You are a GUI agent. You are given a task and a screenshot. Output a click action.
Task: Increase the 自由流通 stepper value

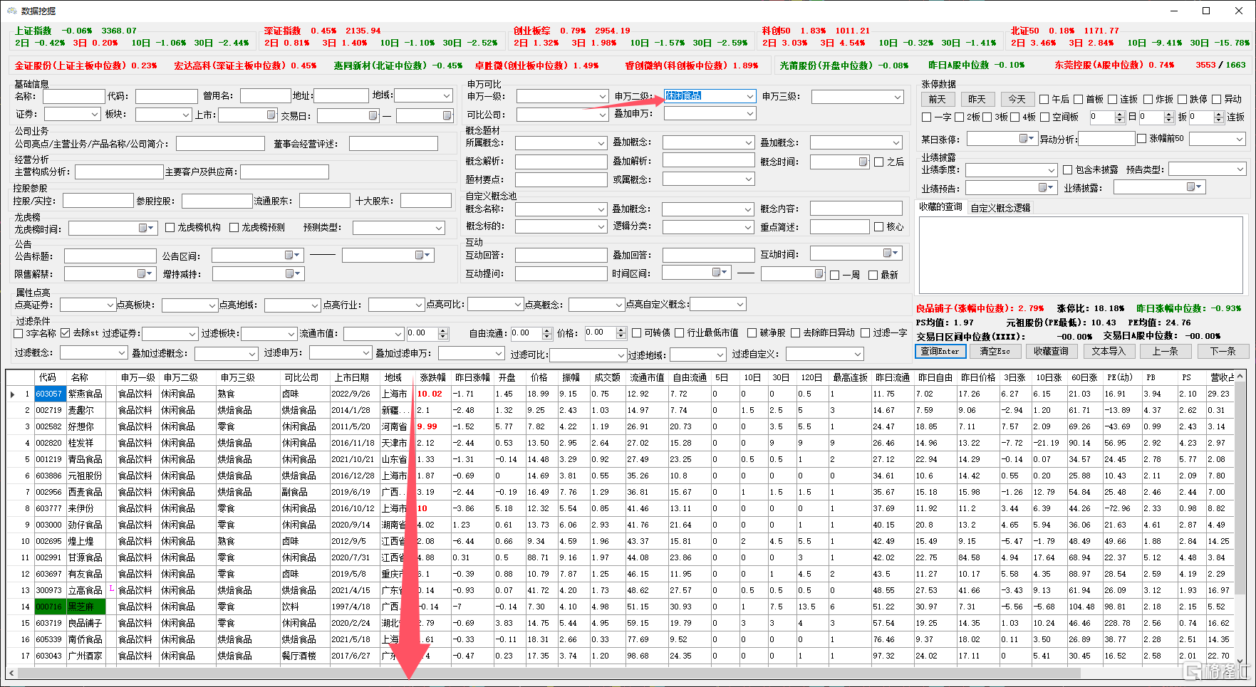[x=547, y=330]
